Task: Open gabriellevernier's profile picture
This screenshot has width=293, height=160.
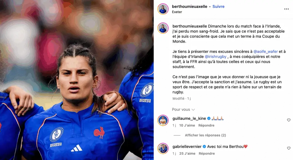Action: [163, 149]
